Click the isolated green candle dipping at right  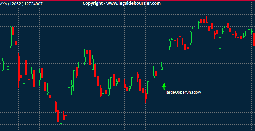[220, 43]
